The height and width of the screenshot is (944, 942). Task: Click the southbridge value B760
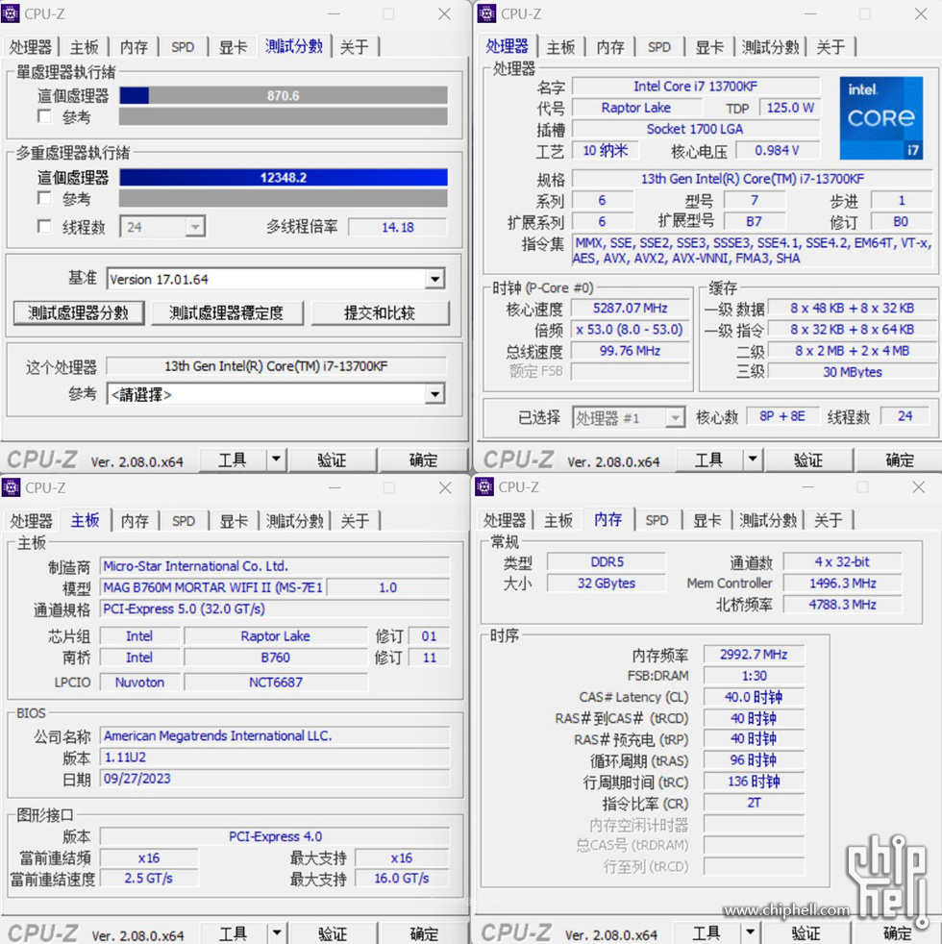[276, 658]
